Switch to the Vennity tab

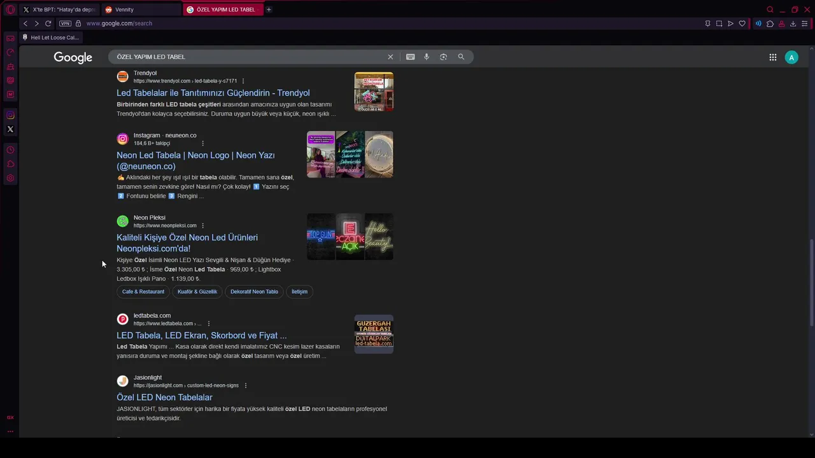click(141, 10)
